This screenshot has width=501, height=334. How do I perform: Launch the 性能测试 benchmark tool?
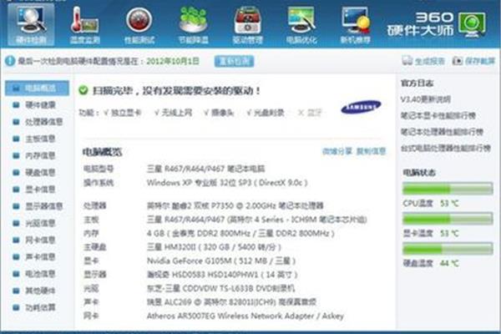[139, 25]
